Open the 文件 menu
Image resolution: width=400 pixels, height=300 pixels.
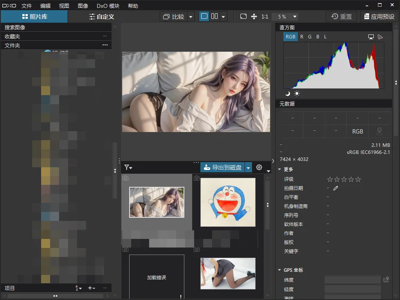[27, 5]
